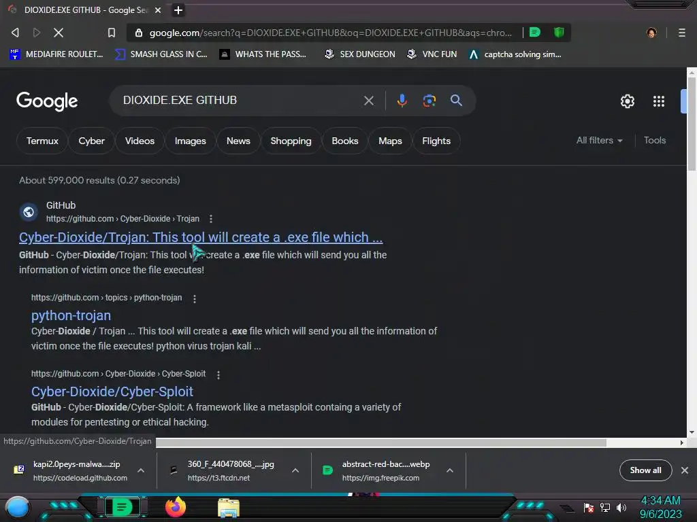The width and height of the screenshot is (697, 522).
Task: Expand options for kapi2.0peys-malwa zip download
Action: coord(141,470)
